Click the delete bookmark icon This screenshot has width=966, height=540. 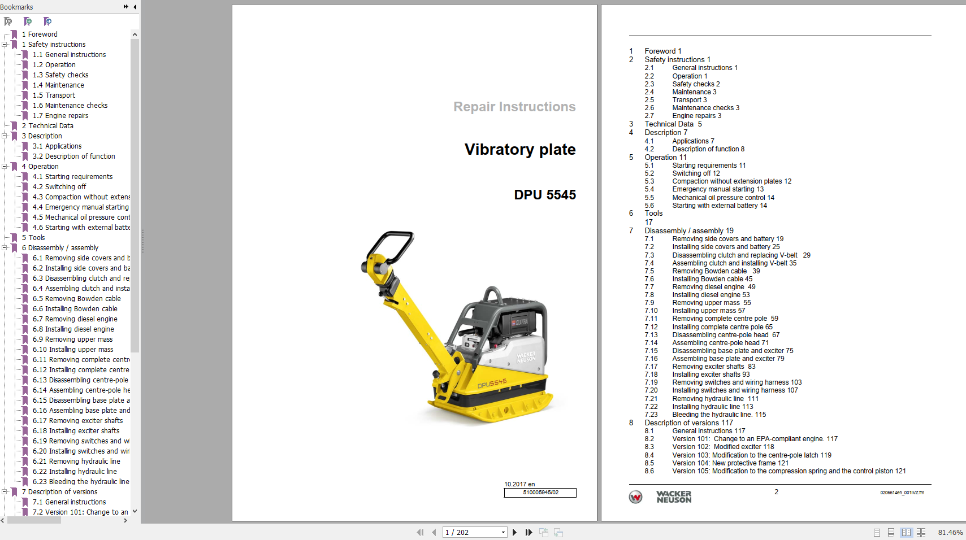point(8,21)
